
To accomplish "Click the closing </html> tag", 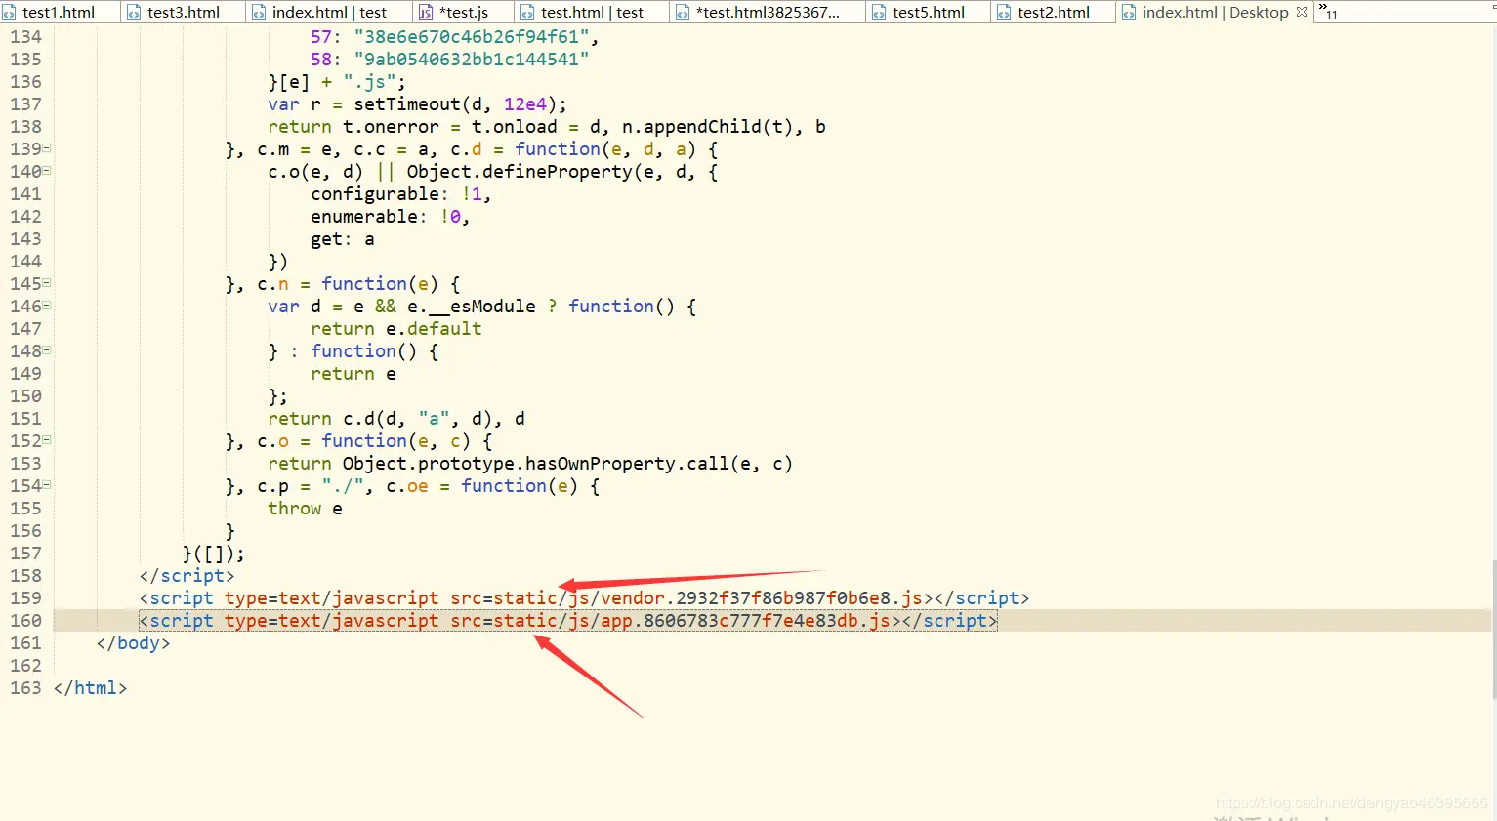I will pyautogui.click(x=90, y=688).
